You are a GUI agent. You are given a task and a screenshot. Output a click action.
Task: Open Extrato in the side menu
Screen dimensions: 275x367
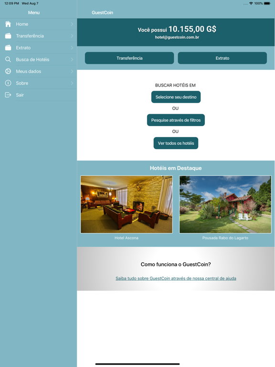click(x=38, y=48)
